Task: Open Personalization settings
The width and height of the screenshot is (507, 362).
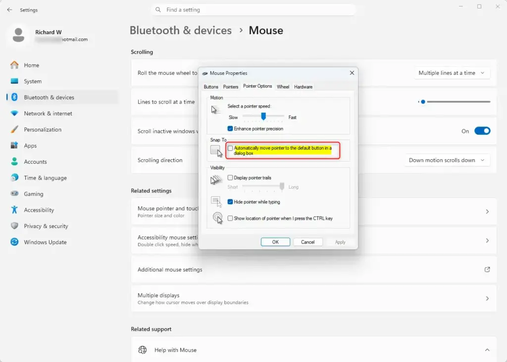Action: (43, 129)
